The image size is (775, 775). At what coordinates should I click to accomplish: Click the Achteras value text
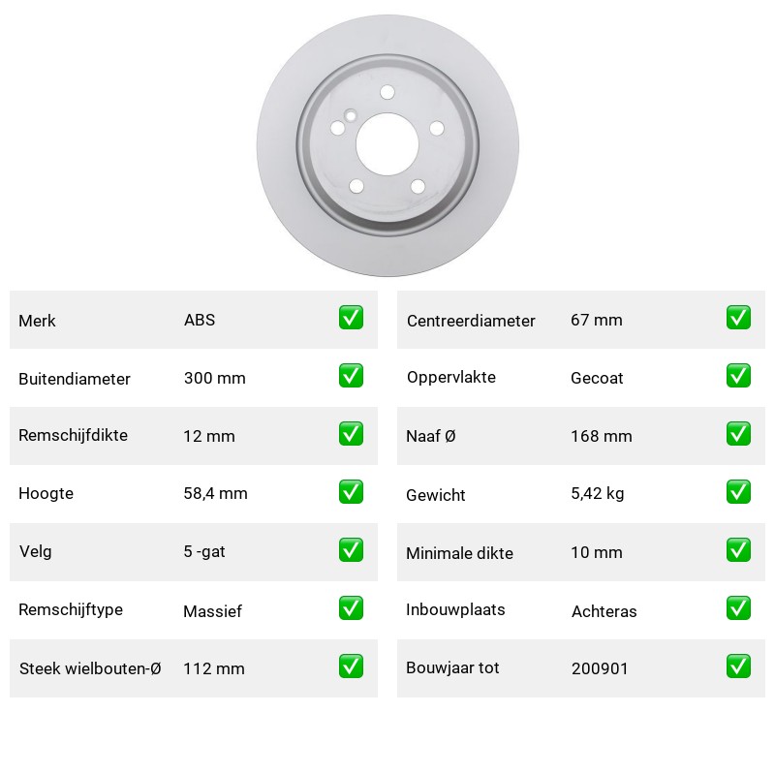tap(604, 611)
